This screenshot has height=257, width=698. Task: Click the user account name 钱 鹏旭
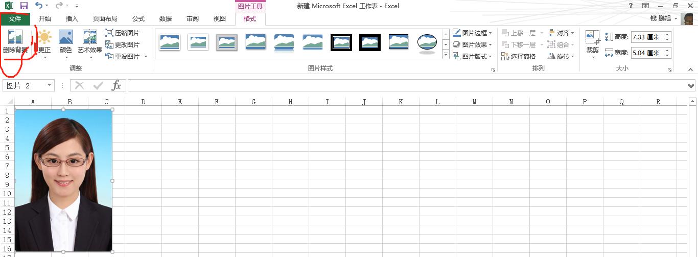[660, 19]
